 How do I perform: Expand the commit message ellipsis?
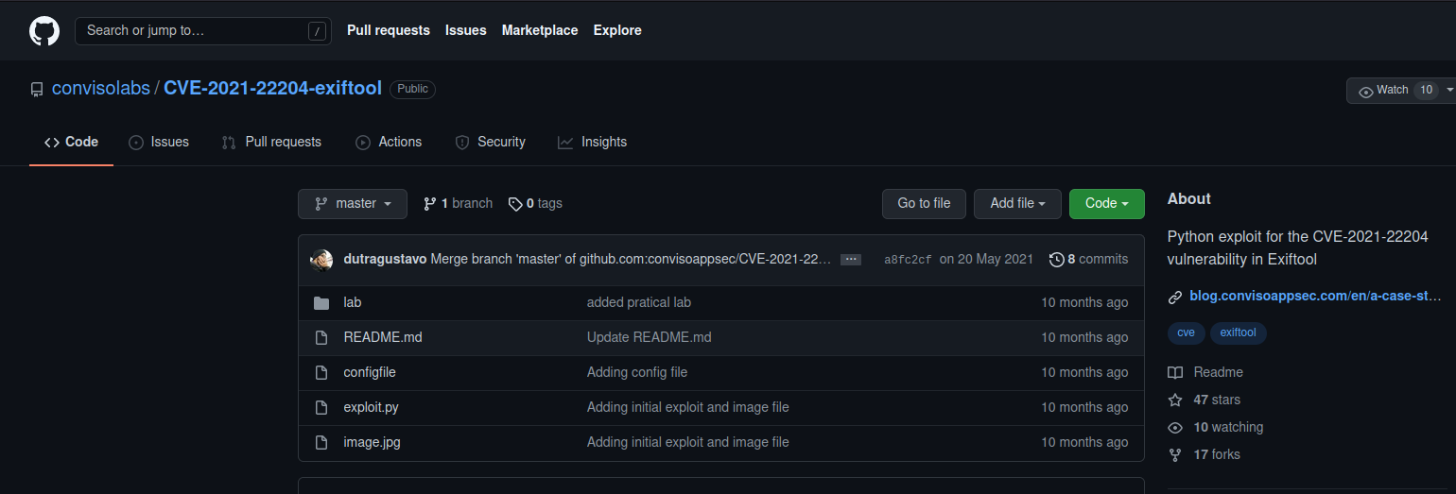(850, 260)
